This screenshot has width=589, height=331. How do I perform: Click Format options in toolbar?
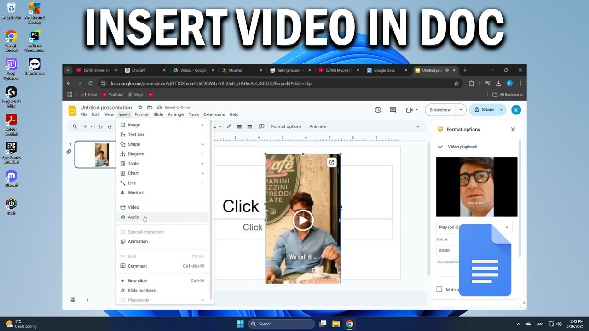[286, 126]
